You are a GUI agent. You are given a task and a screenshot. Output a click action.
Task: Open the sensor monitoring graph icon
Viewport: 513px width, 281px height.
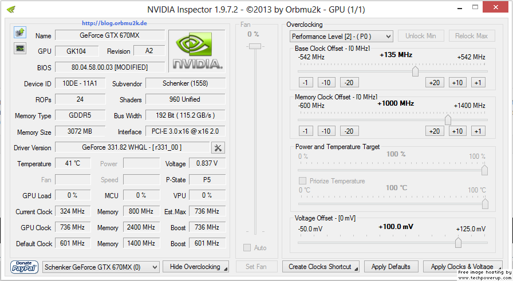point(20,49)
